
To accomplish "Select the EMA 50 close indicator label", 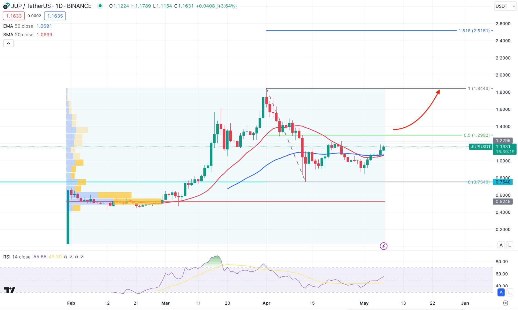I will coord(18,26).
